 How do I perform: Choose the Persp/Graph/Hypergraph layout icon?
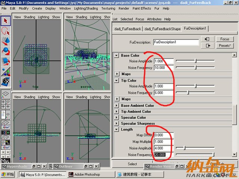6,145
